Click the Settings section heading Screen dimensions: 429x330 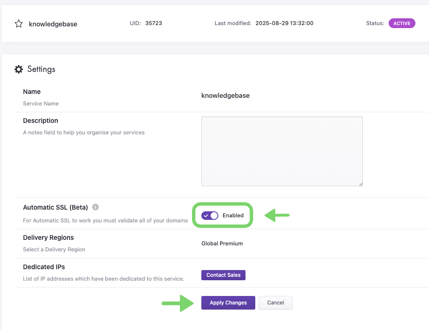(x=41, y=69)
